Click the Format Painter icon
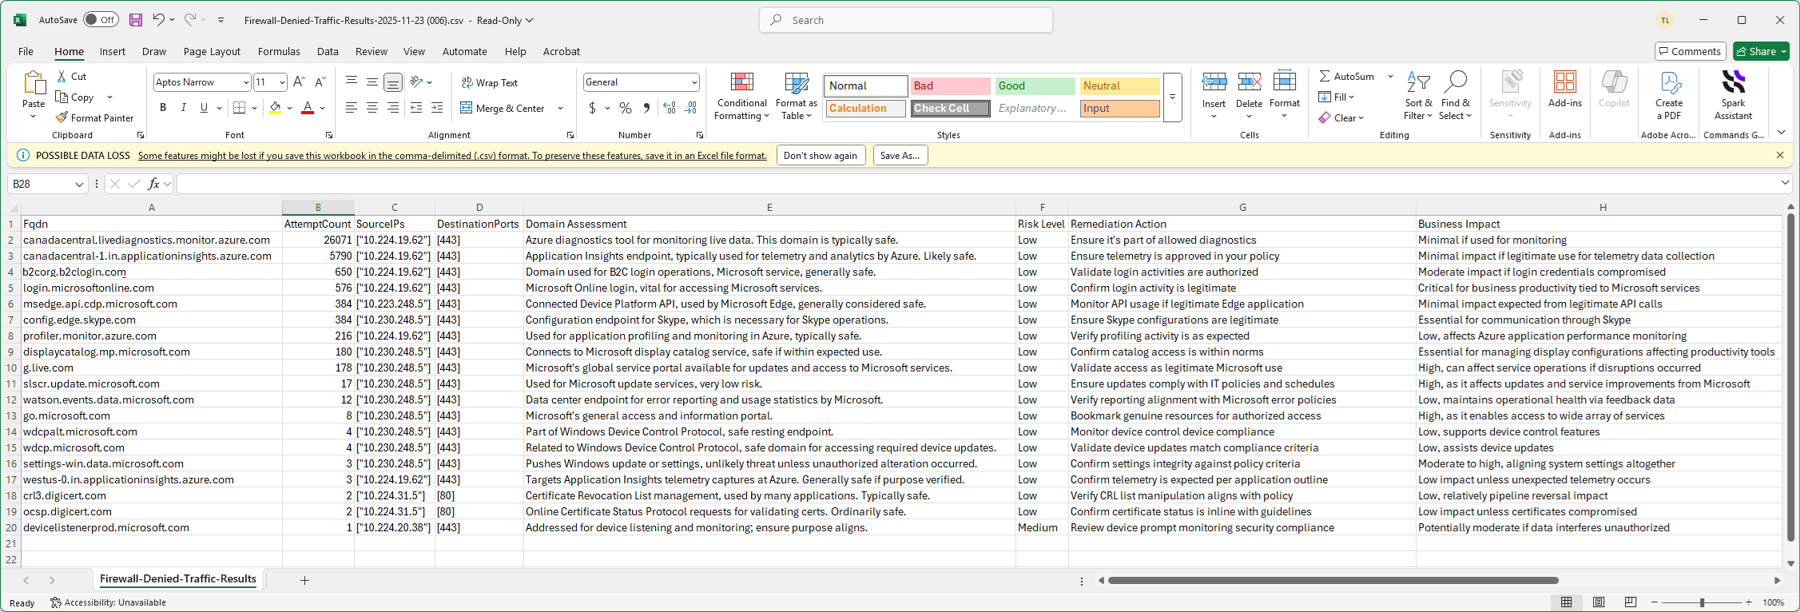 [62, 117]
